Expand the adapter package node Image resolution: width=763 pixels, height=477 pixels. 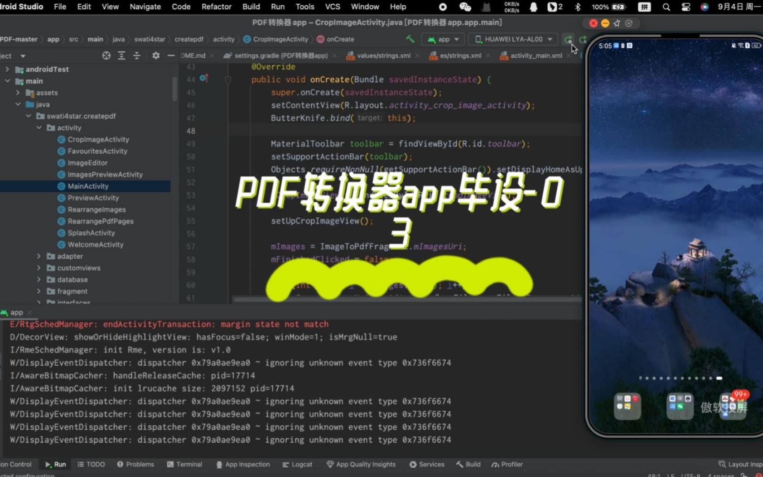38,256
